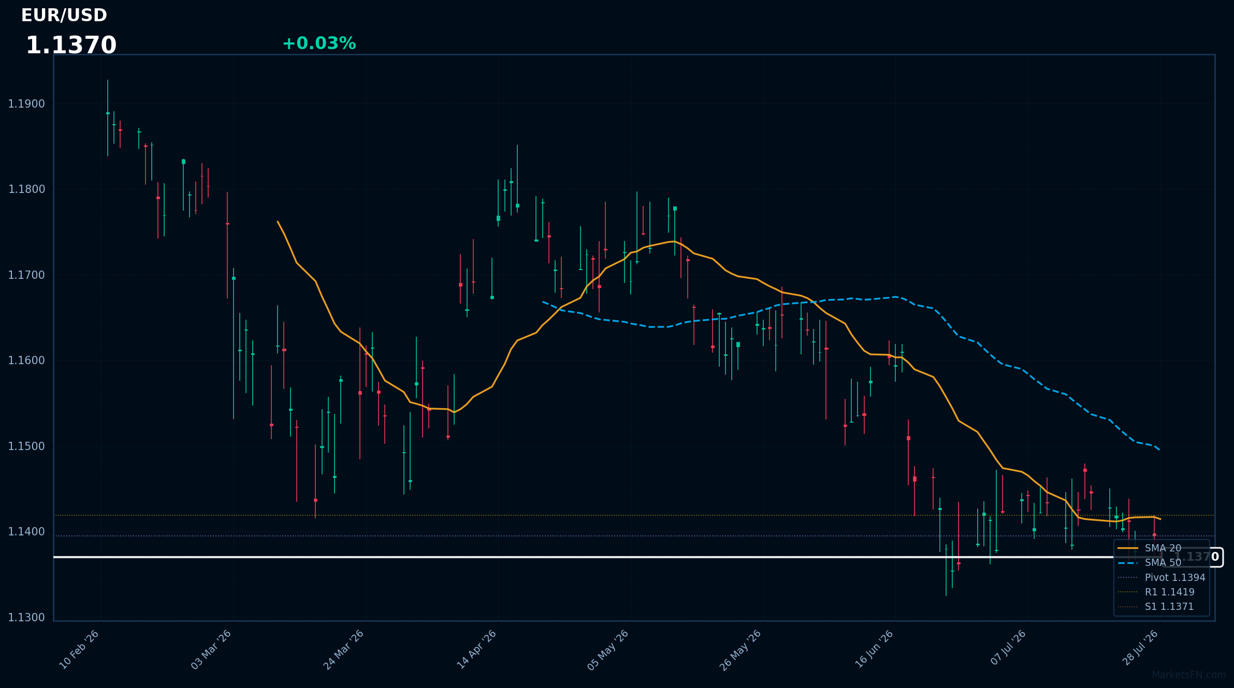Click the 07 Jul '26 date label

1008,648
